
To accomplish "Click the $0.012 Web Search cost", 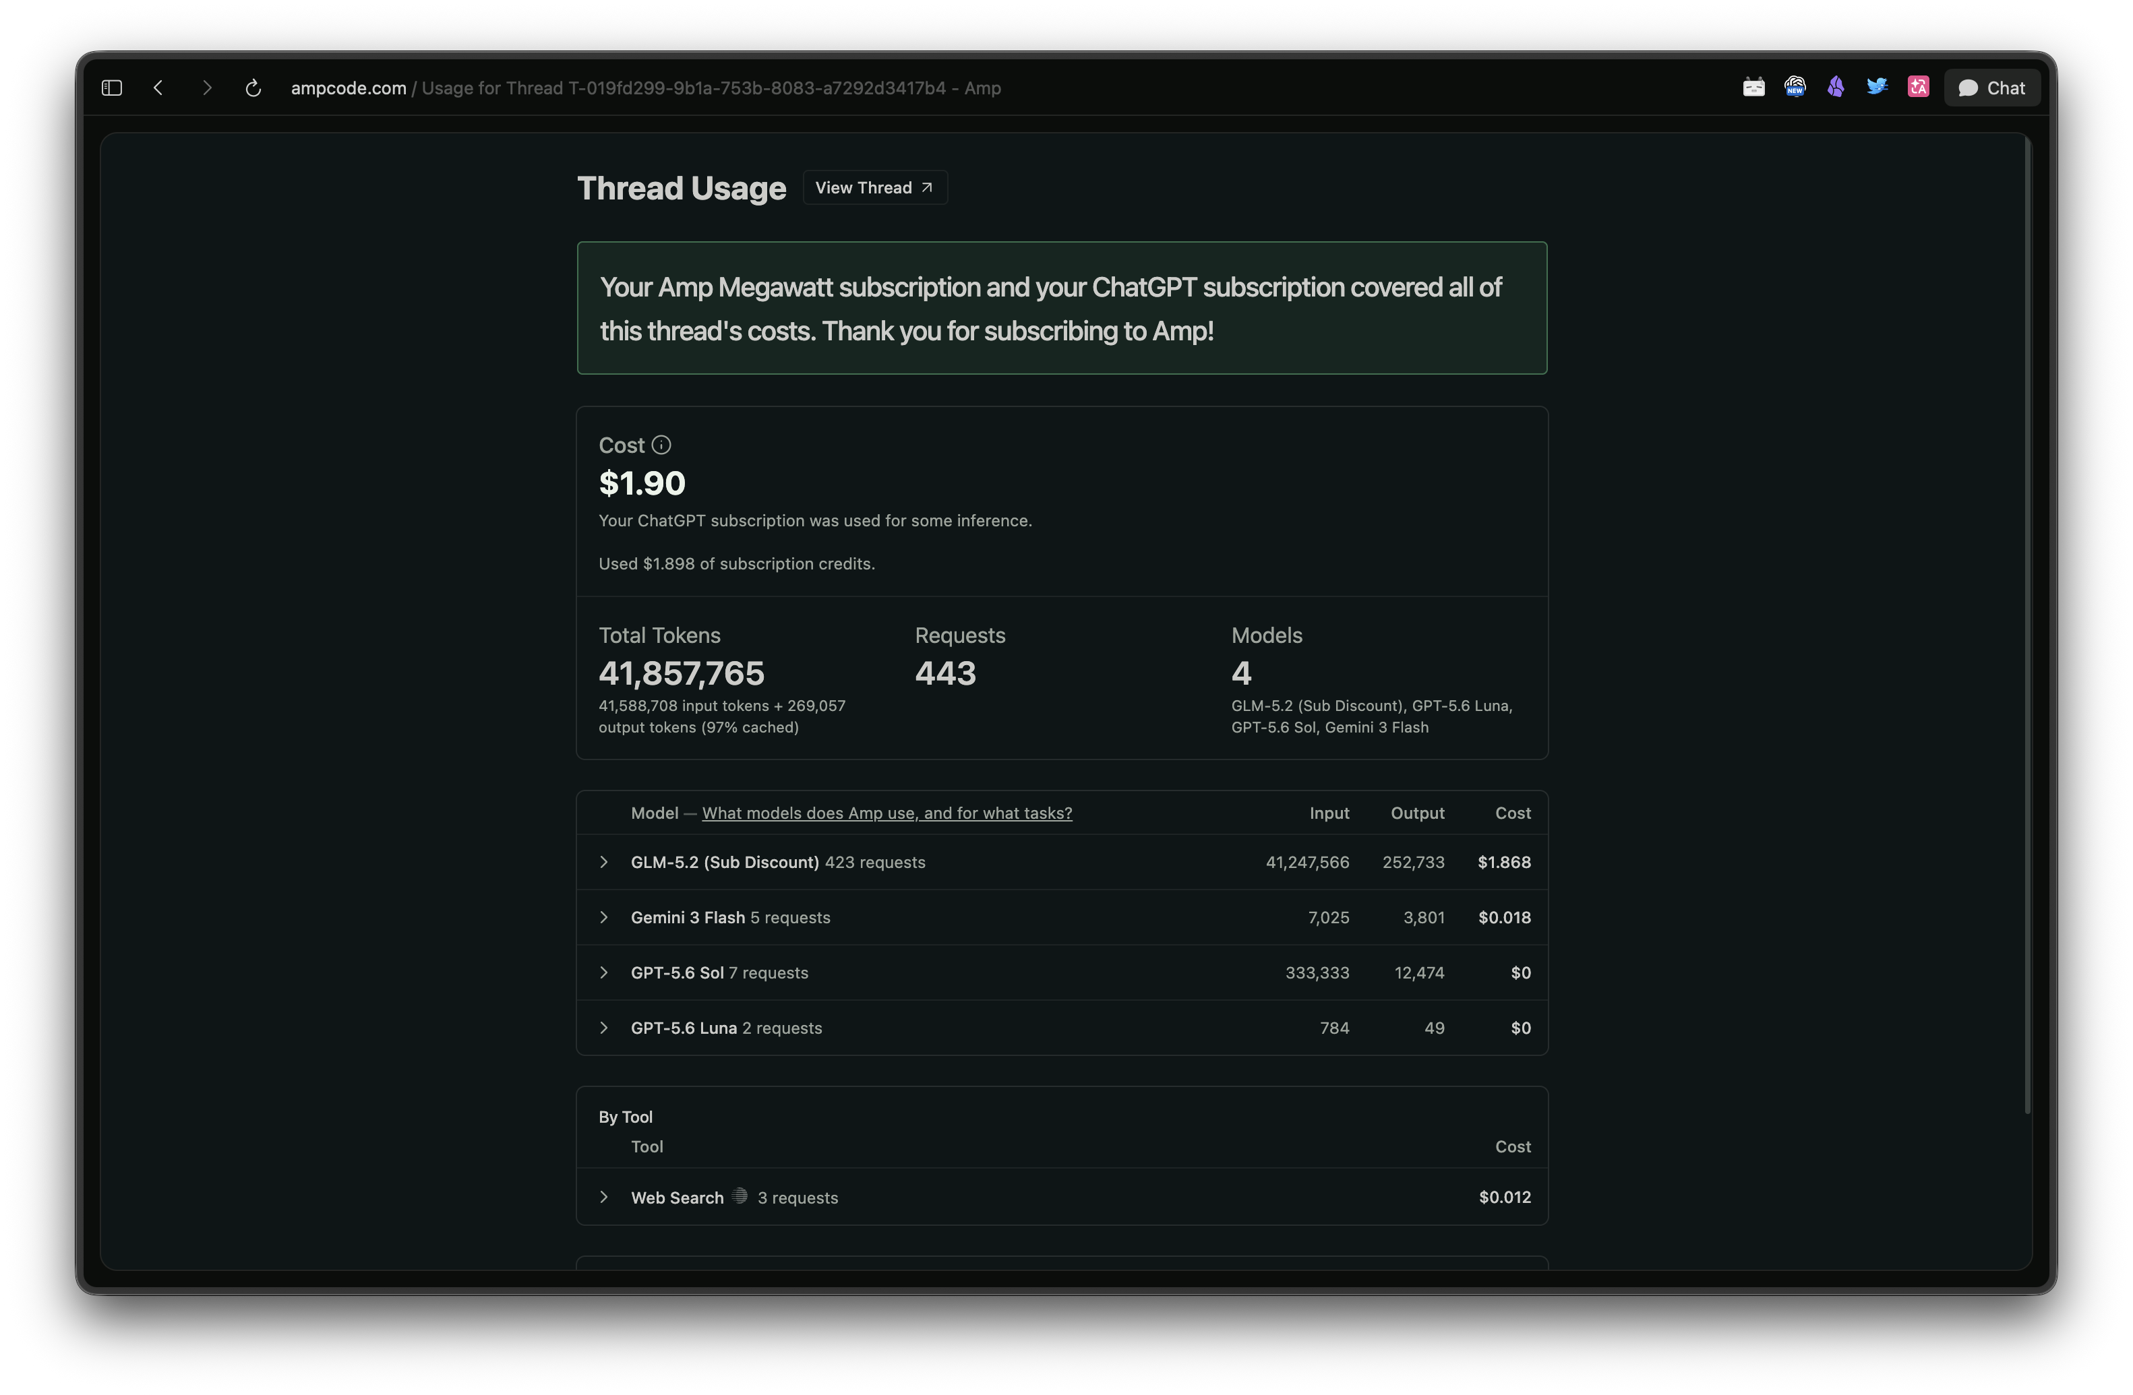I will pyautogui.click(x=1505, y=1197).
